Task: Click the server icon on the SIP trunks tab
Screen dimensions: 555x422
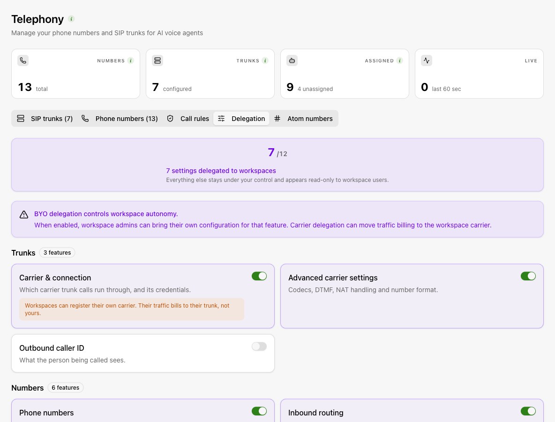Action: [x=21, y=119]
